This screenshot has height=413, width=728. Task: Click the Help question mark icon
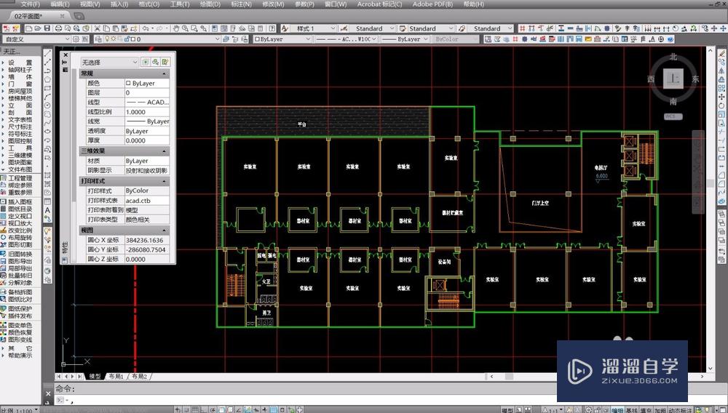coord(272,29)
